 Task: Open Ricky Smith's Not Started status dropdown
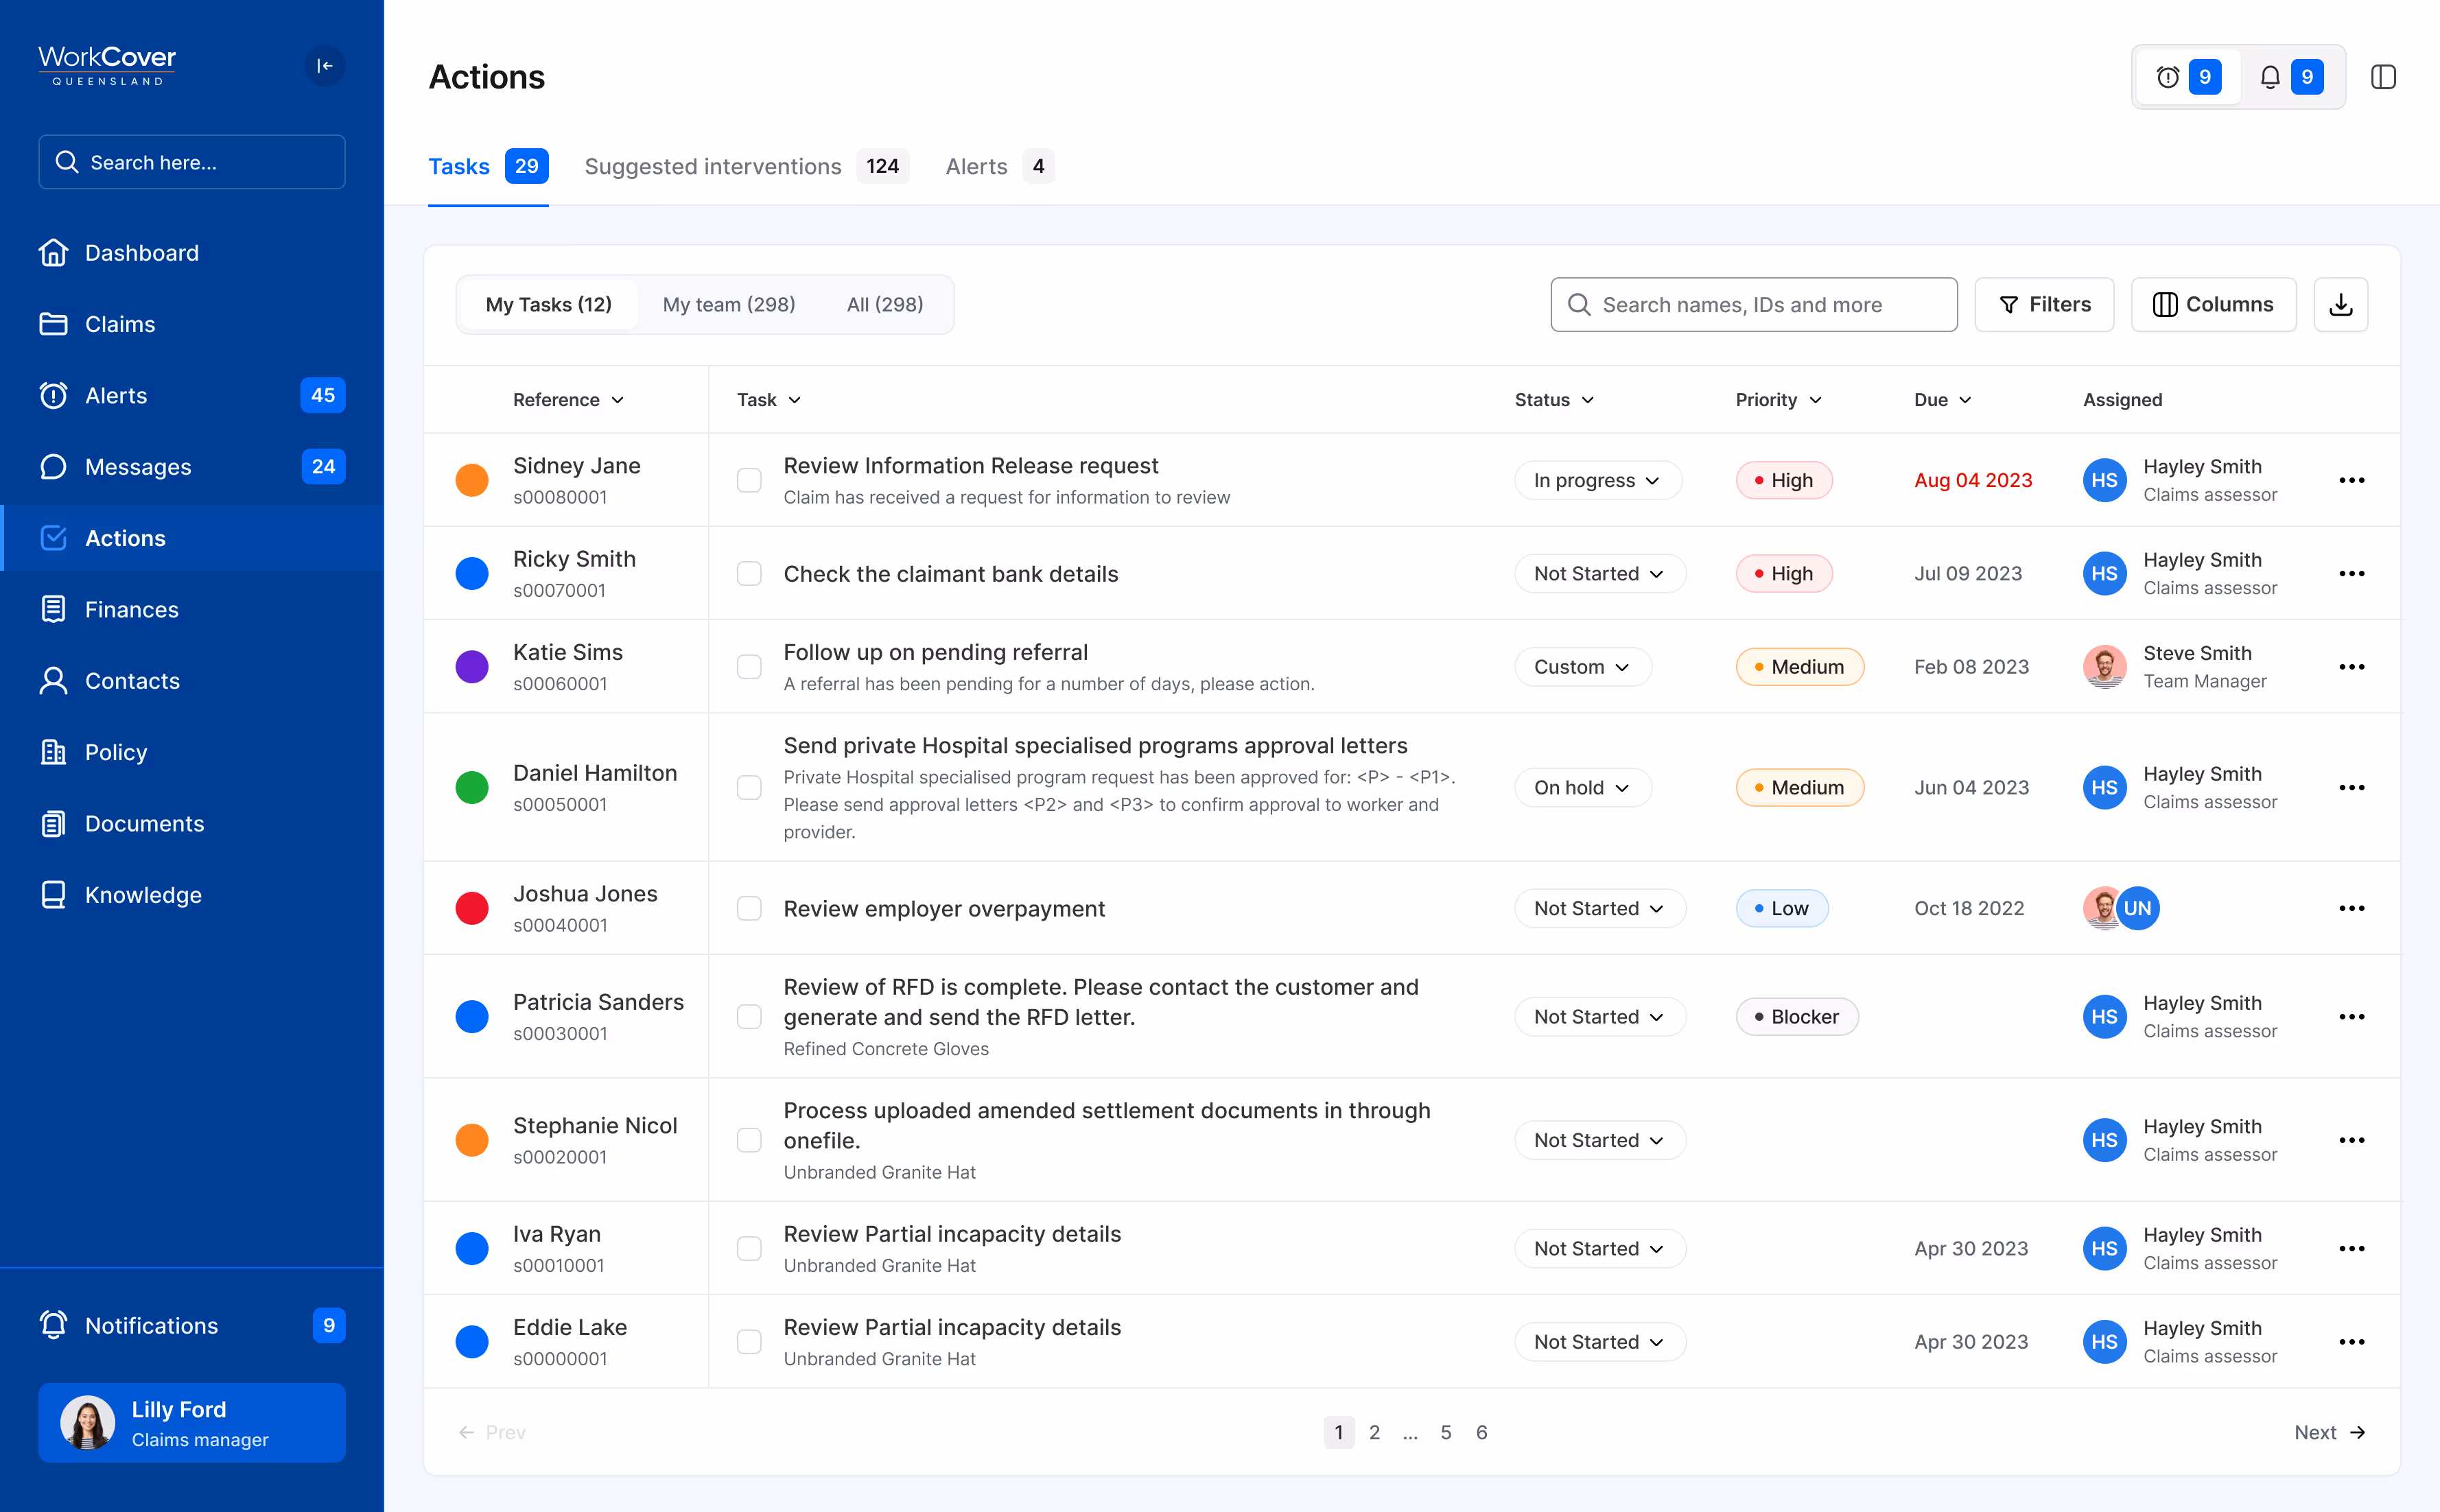[x=1599, y=573]
